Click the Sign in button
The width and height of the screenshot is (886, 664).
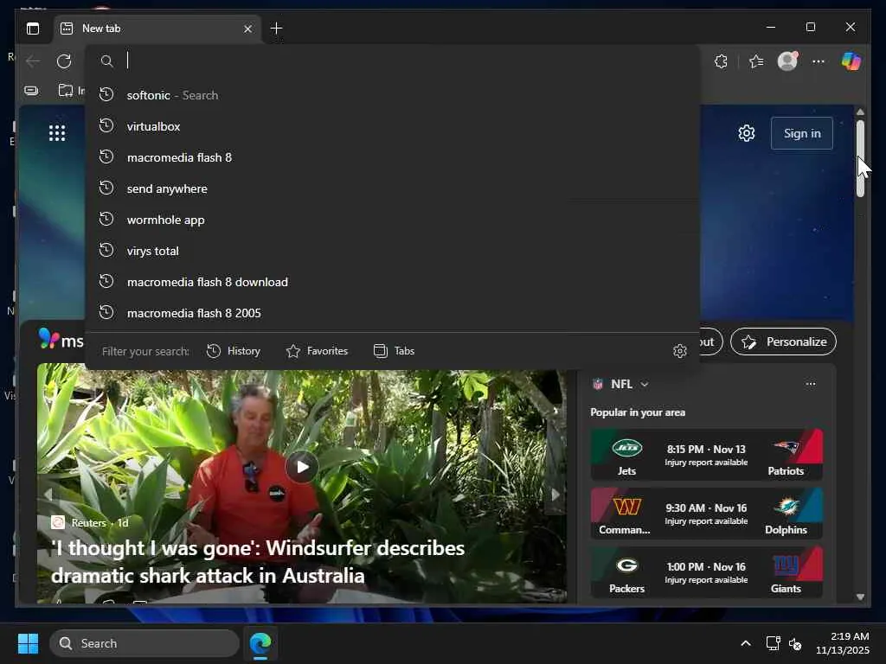pos(802,133)
